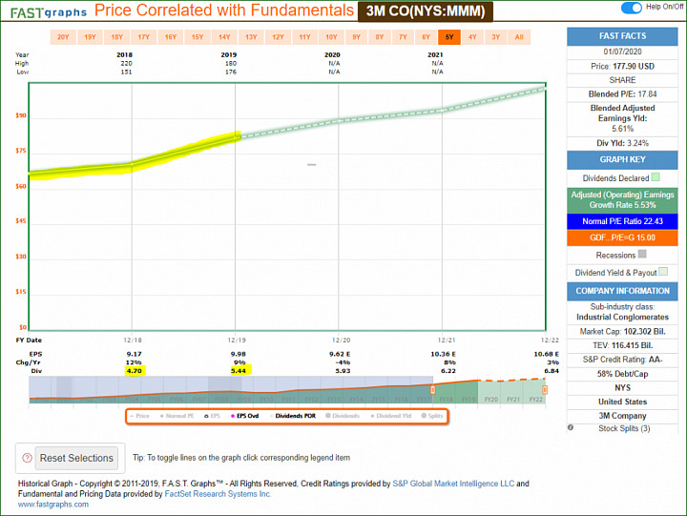Select the 16Y time frame tab

(171, 37)
